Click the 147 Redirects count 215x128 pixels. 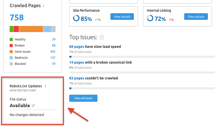(x=53, y=58)
